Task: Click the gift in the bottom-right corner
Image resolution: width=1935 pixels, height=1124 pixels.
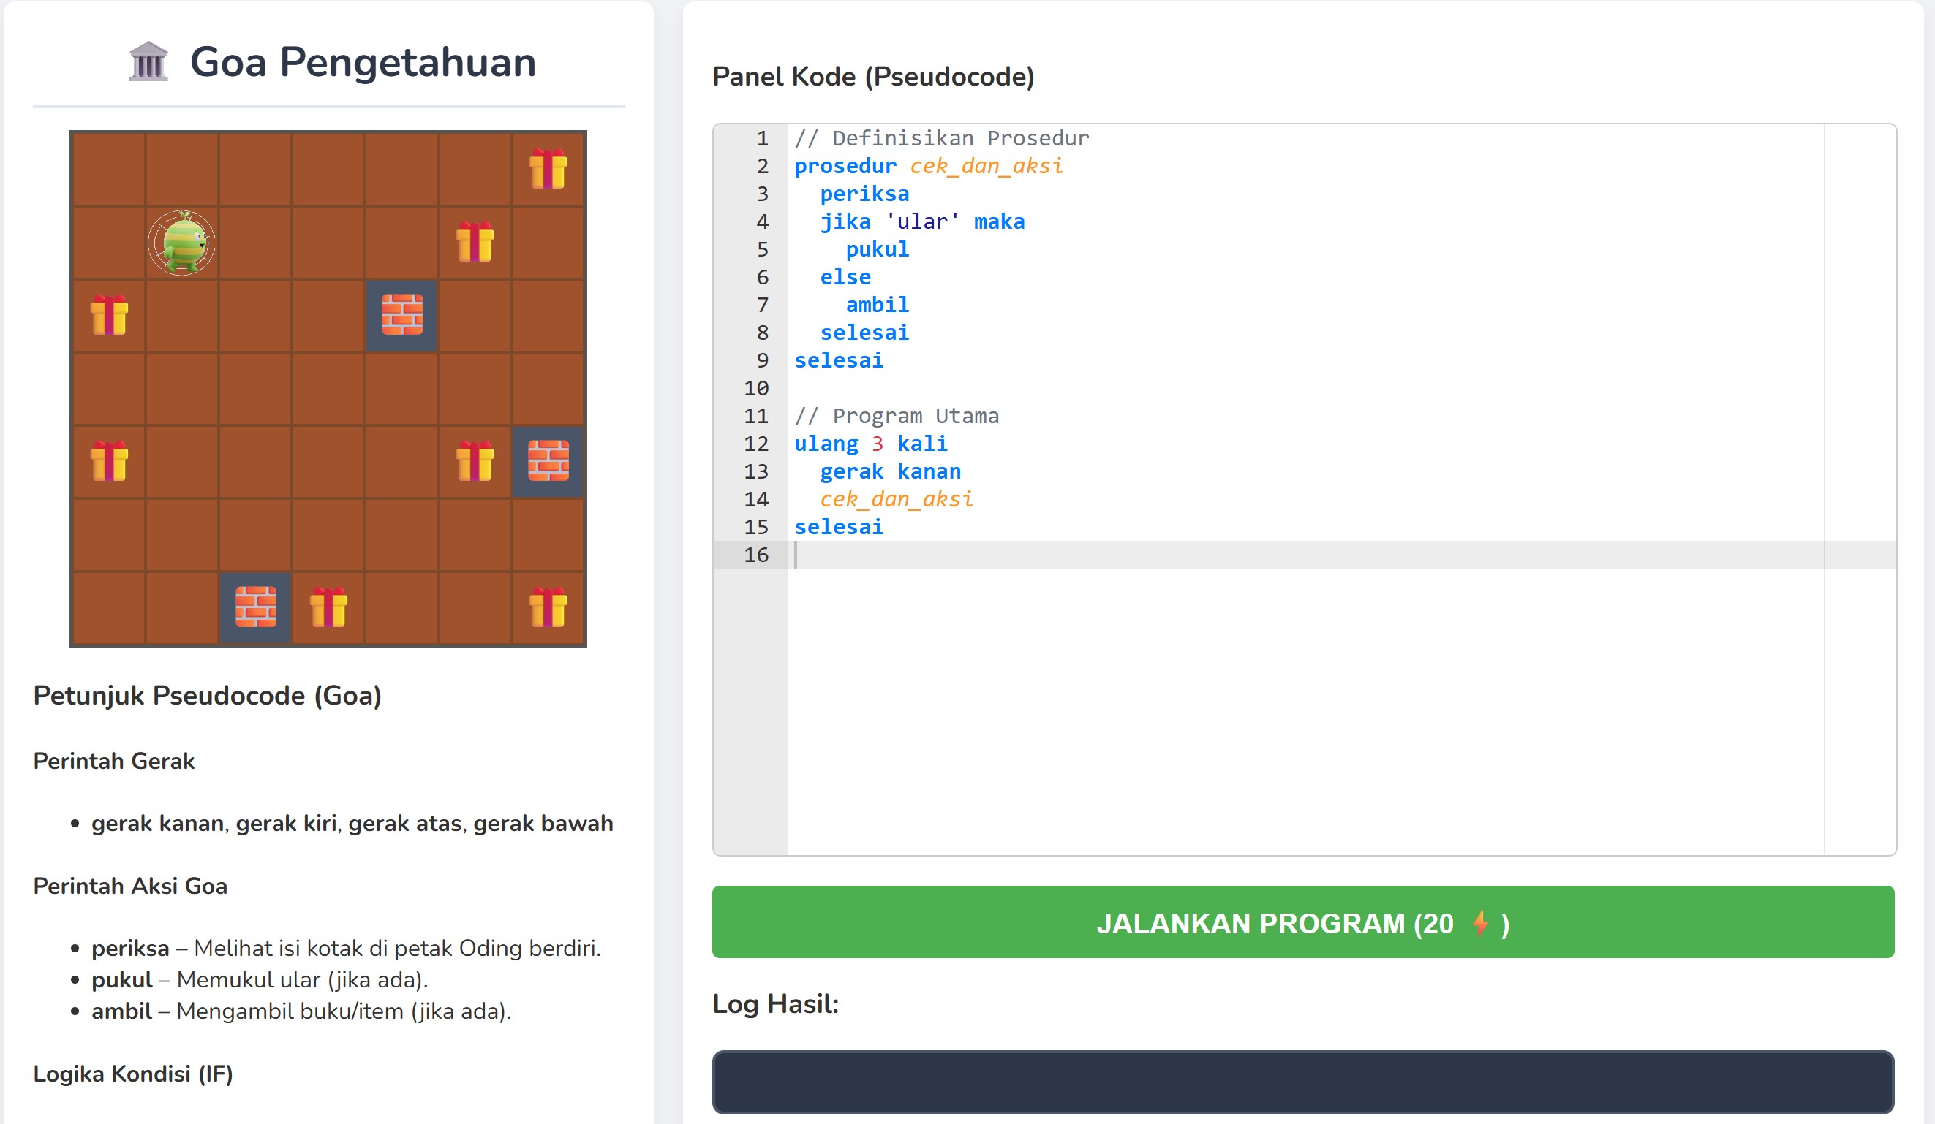Action: (548, 607)
